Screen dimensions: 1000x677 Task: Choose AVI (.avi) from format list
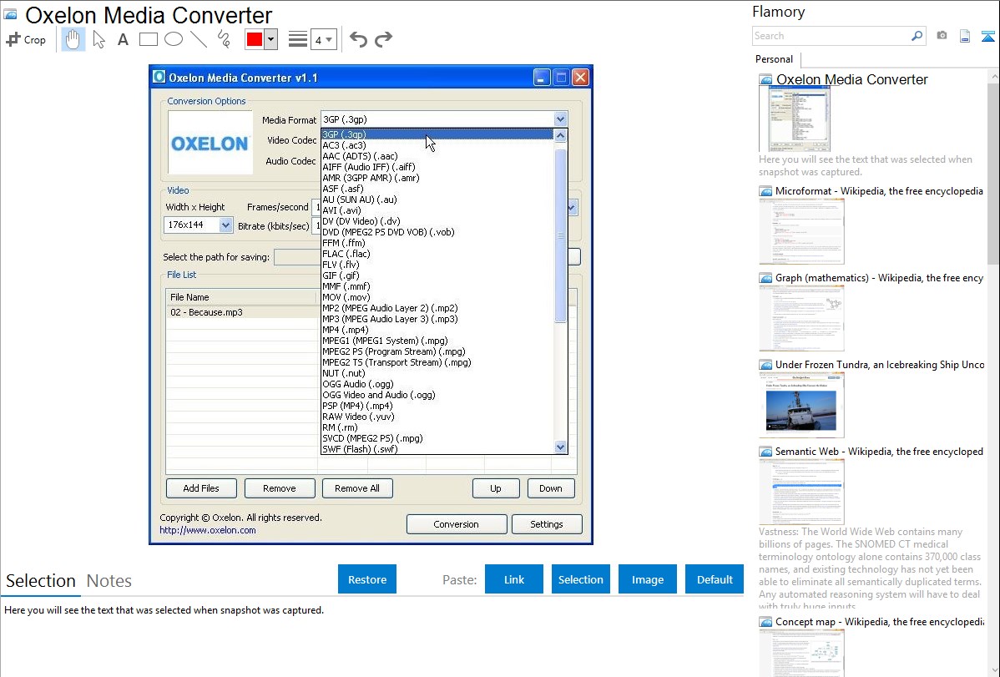coord(437,210)
